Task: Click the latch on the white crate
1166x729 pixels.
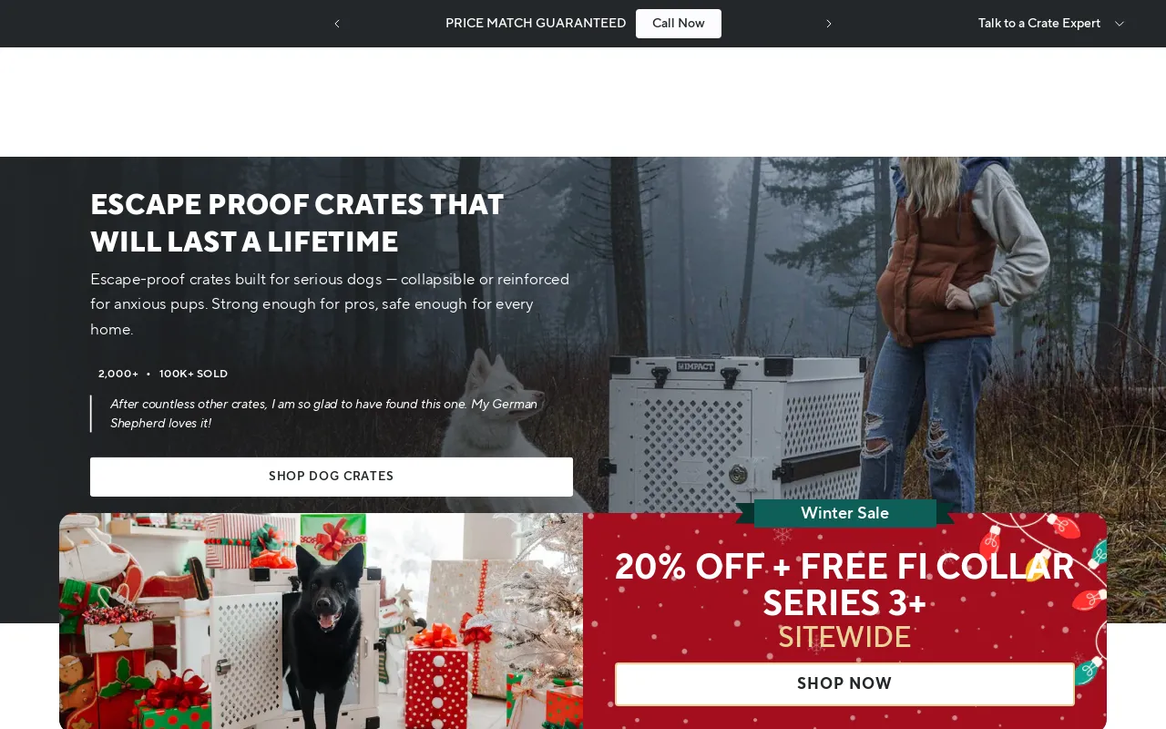Action: pyautogui.click(x=738, y=475)
